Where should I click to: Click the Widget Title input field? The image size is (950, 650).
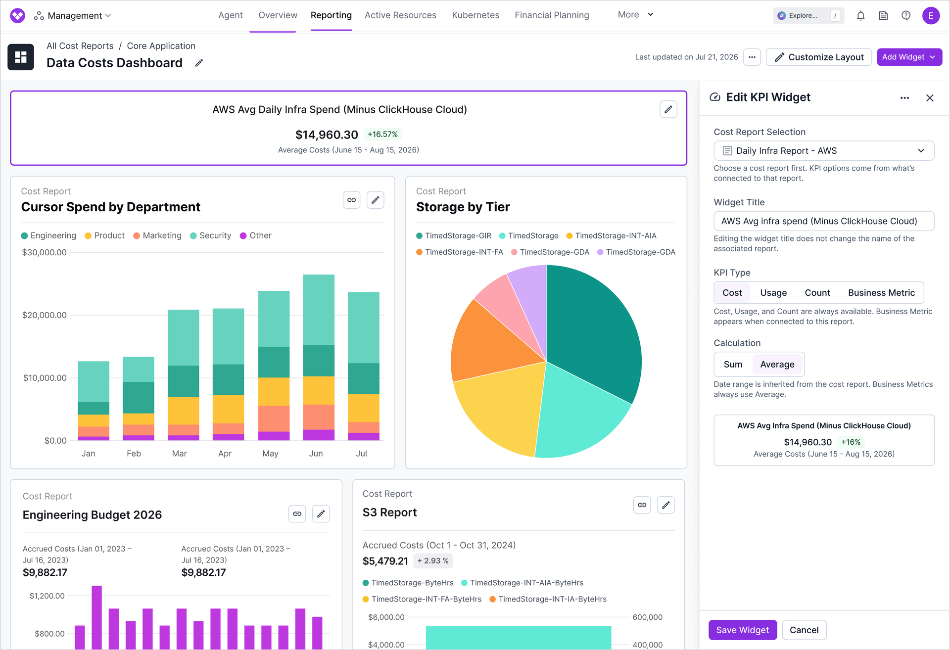click(824, 221)
